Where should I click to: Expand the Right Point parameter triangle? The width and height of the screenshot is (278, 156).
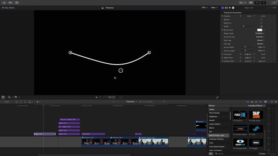click(222, 58)
